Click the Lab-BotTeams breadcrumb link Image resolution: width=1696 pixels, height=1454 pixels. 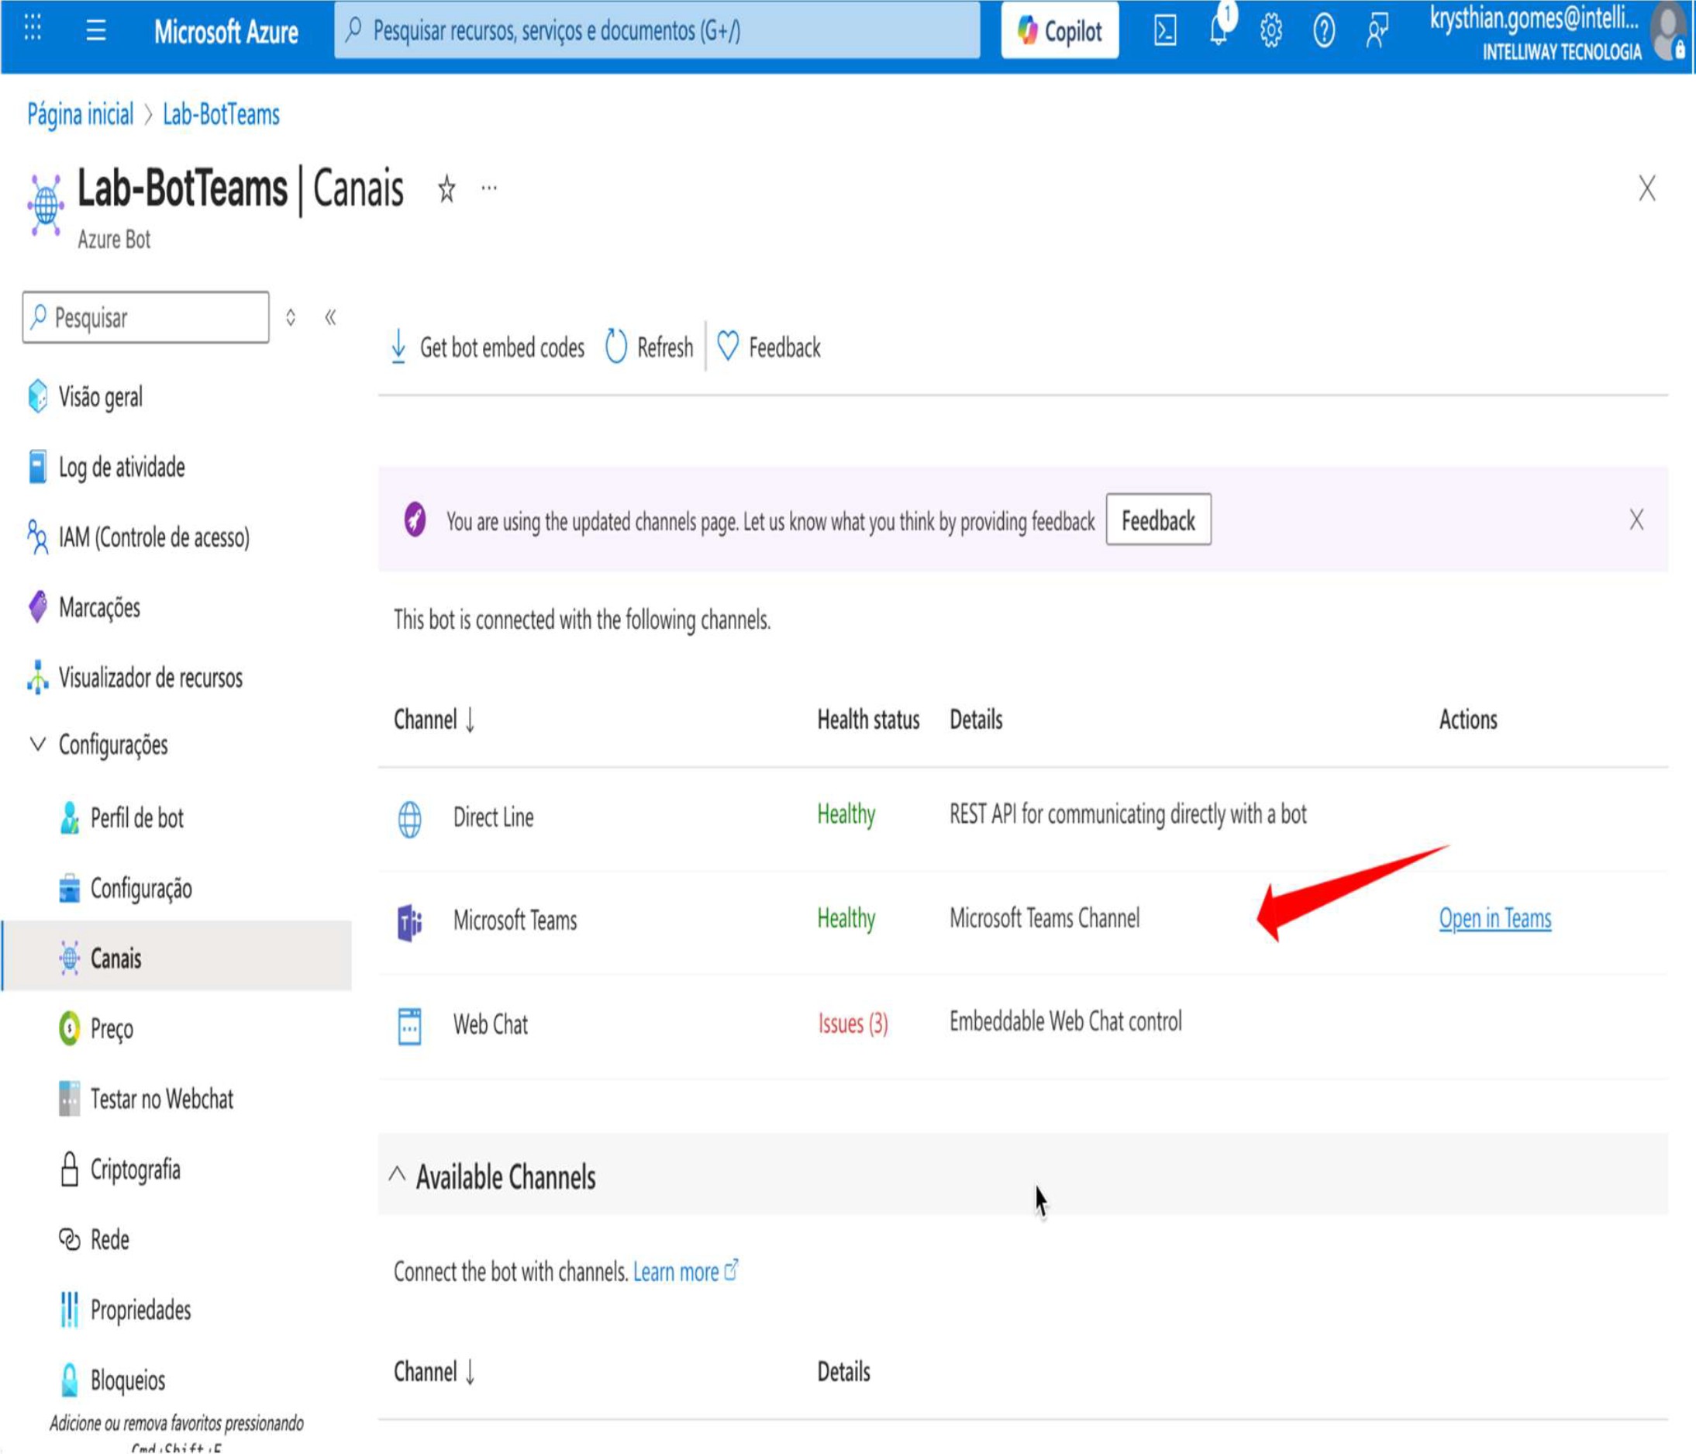[221, 115]
